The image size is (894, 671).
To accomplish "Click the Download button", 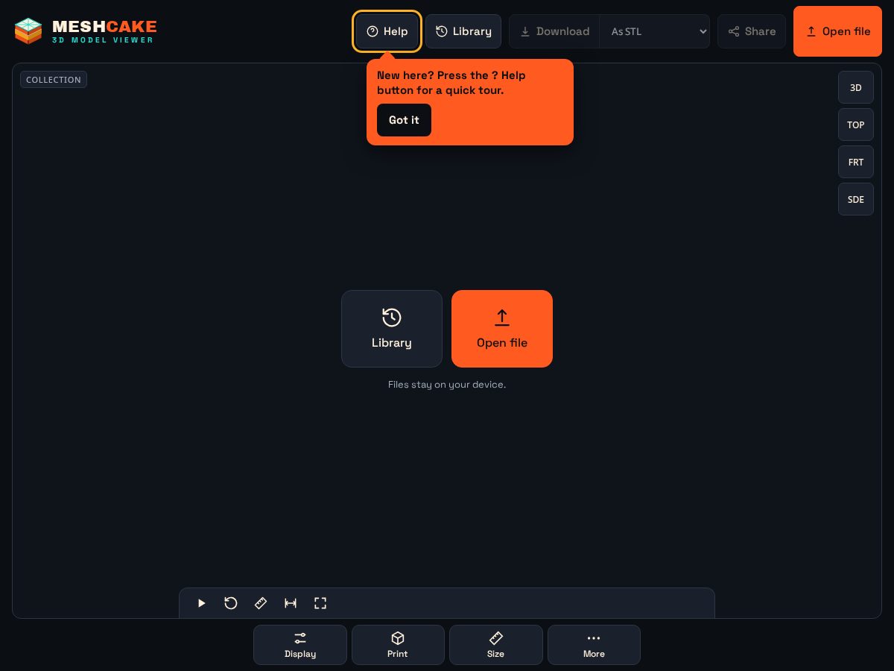I will (x=554, y=31).
